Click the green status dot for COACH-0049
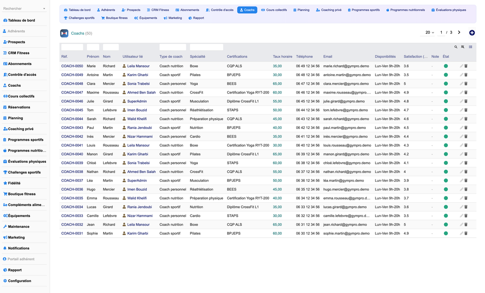The image size is (485, 293). (446, 75)
